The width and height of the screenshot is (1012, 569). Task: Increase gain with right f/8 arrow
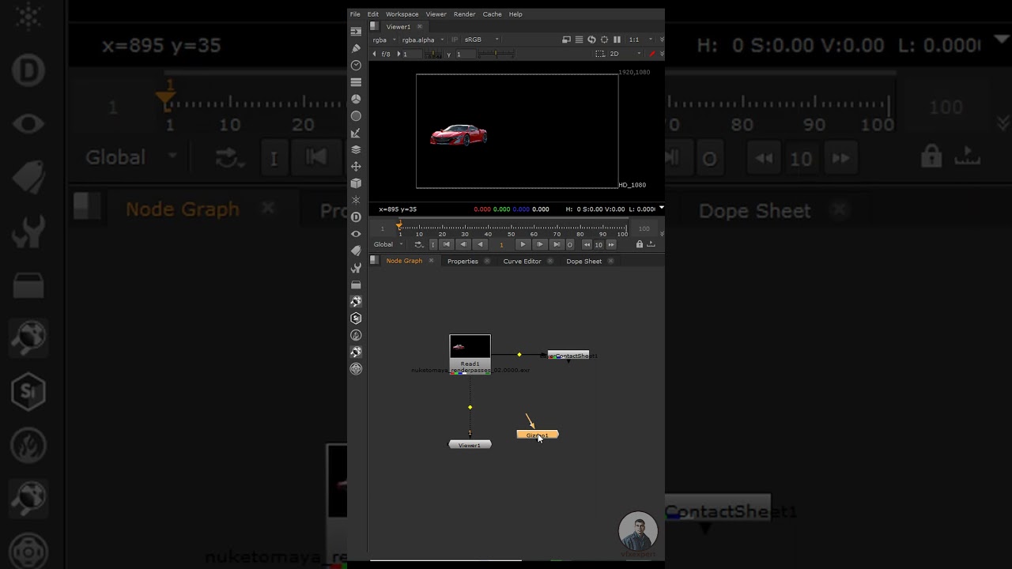pyautogui.click(x=398, y=54)
